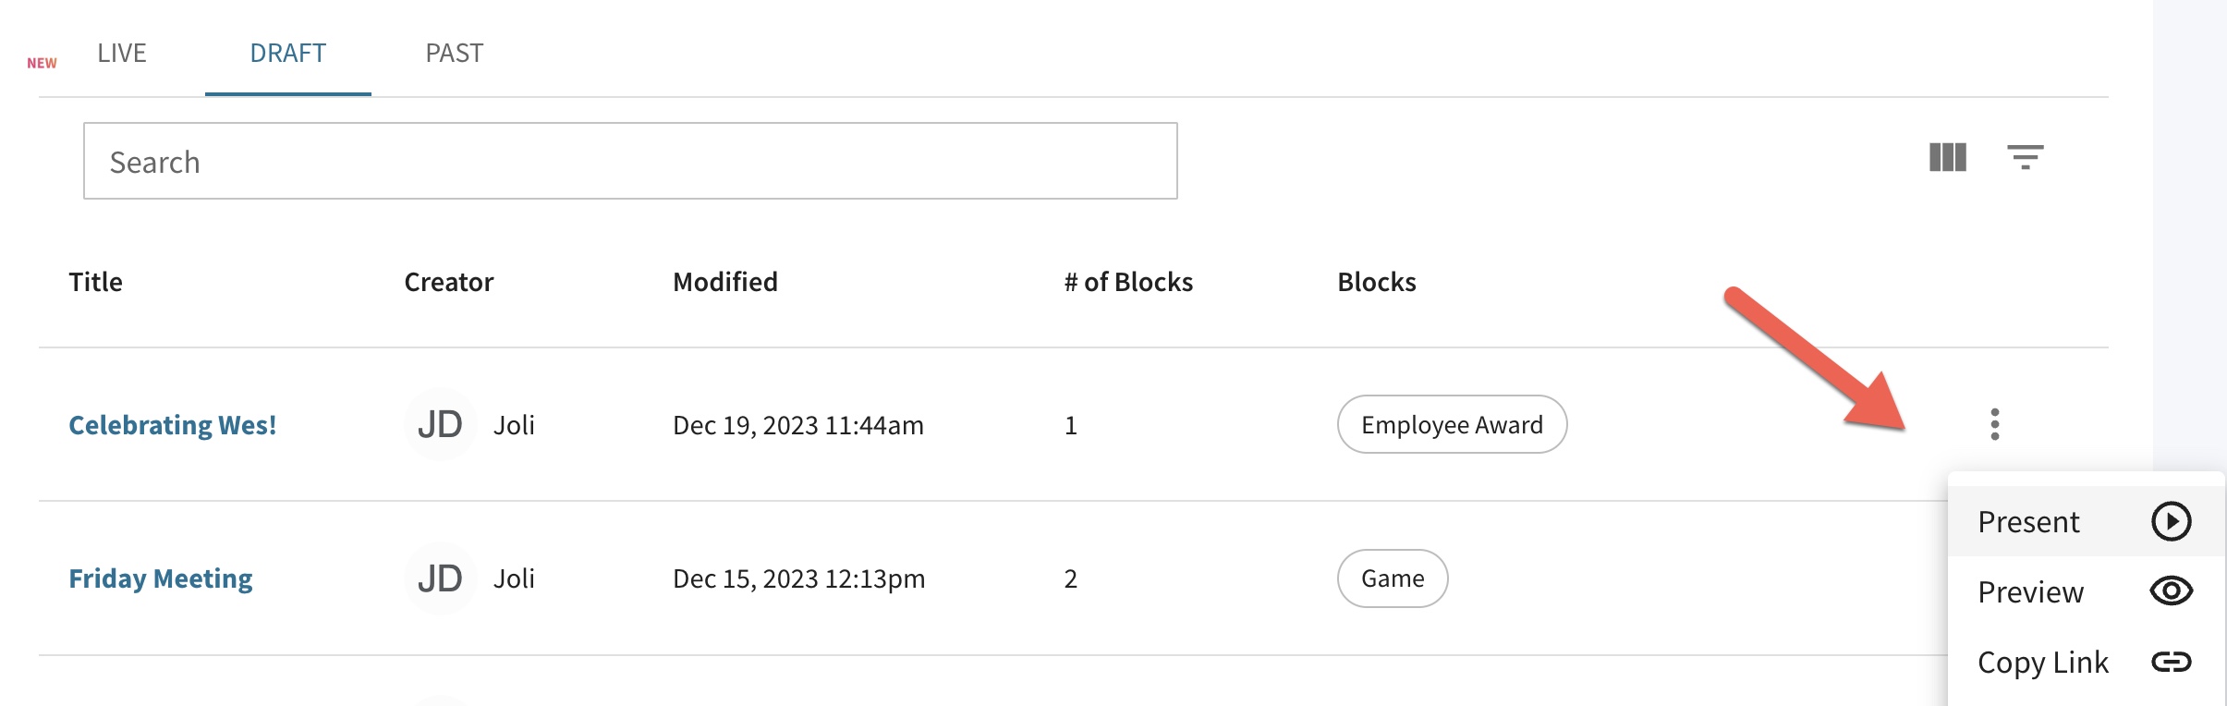The image size is (2227, 706).
Task: Open three-dot menu for Celebrating Wes!
Action: [1995, 424]
